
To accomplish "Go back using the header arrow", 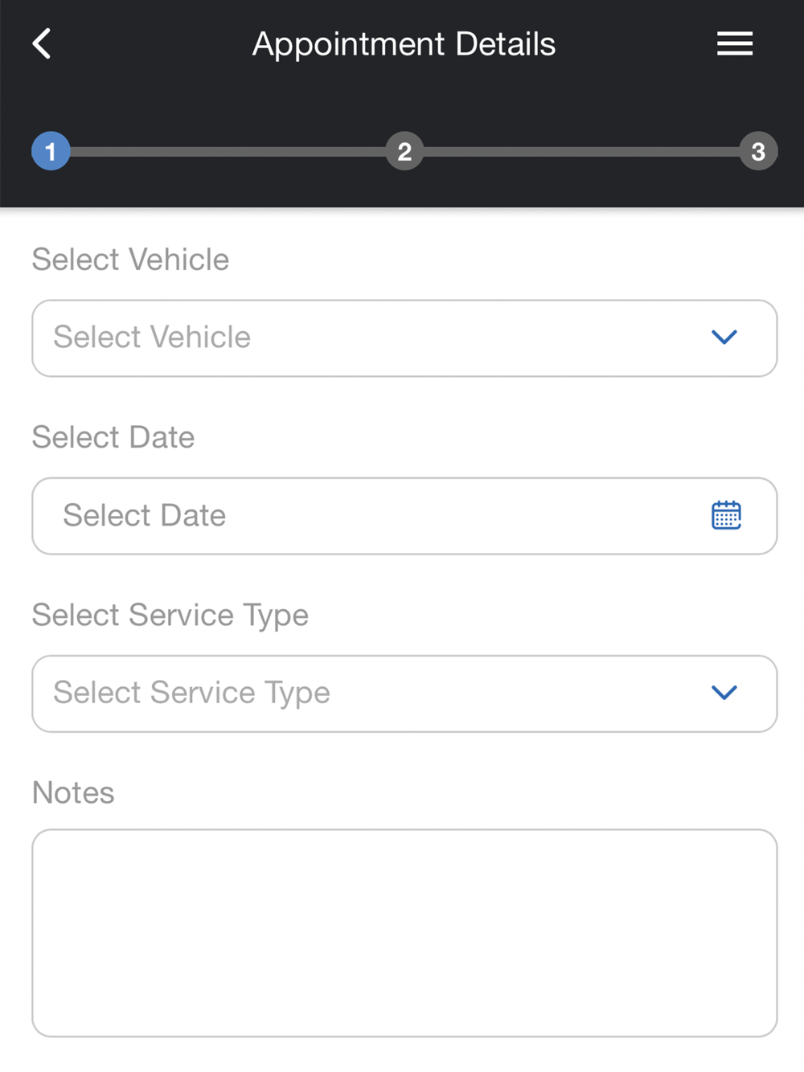I will pos(42,43).
